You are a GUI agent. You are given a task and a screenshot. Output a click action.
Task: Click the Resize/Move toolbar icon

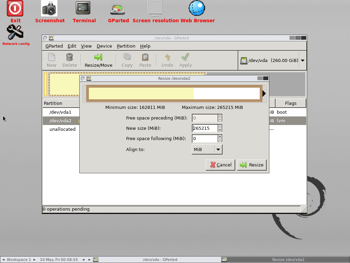point(98,60)
